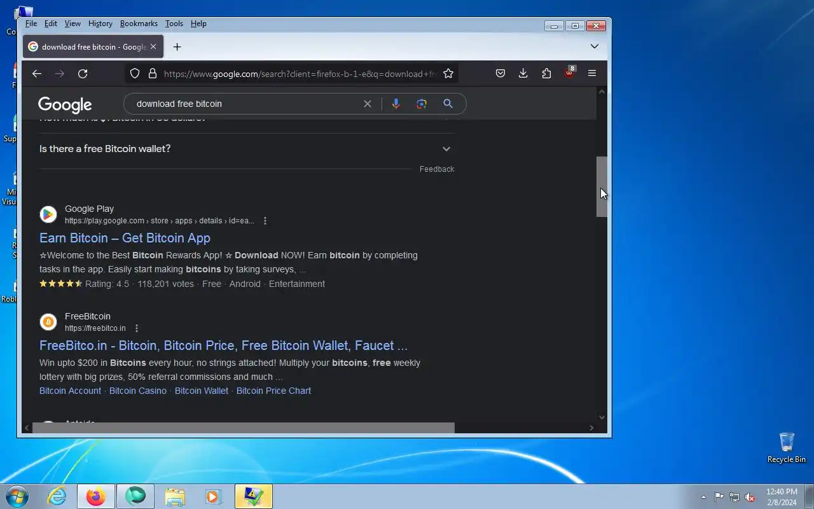Screen dimensions: 814x509
Task: Open Windows Explorer folder in taskbar
Action: [x=175, y=496]
